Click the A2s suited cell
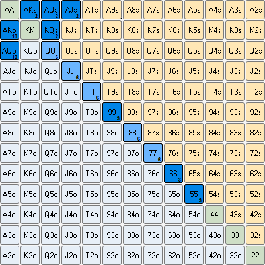This screenshot has width=265, height=265. click(255, 10)
